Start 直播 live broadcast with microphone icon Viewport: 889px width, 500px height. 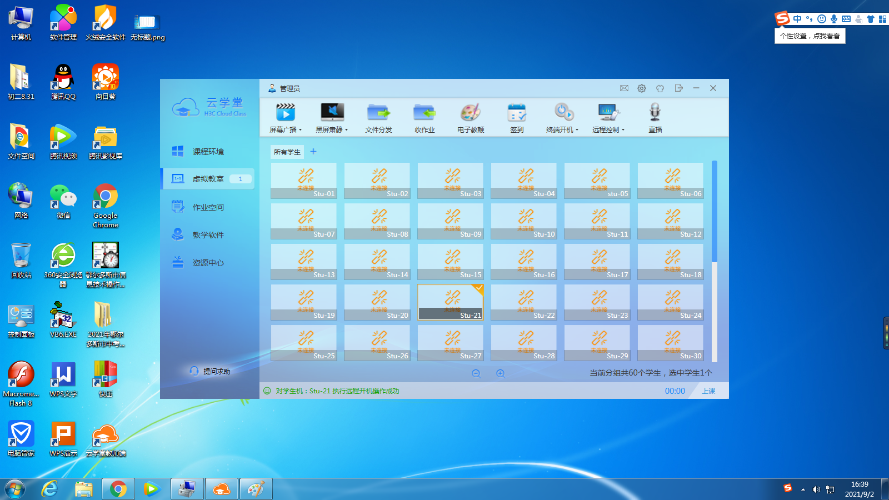(655, 113)
